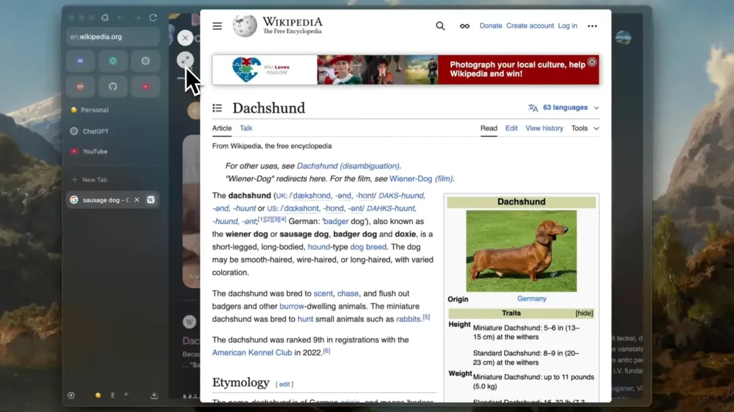
Task: Select the ChatGPT tab in sidebar
Action: click(113, 131)
